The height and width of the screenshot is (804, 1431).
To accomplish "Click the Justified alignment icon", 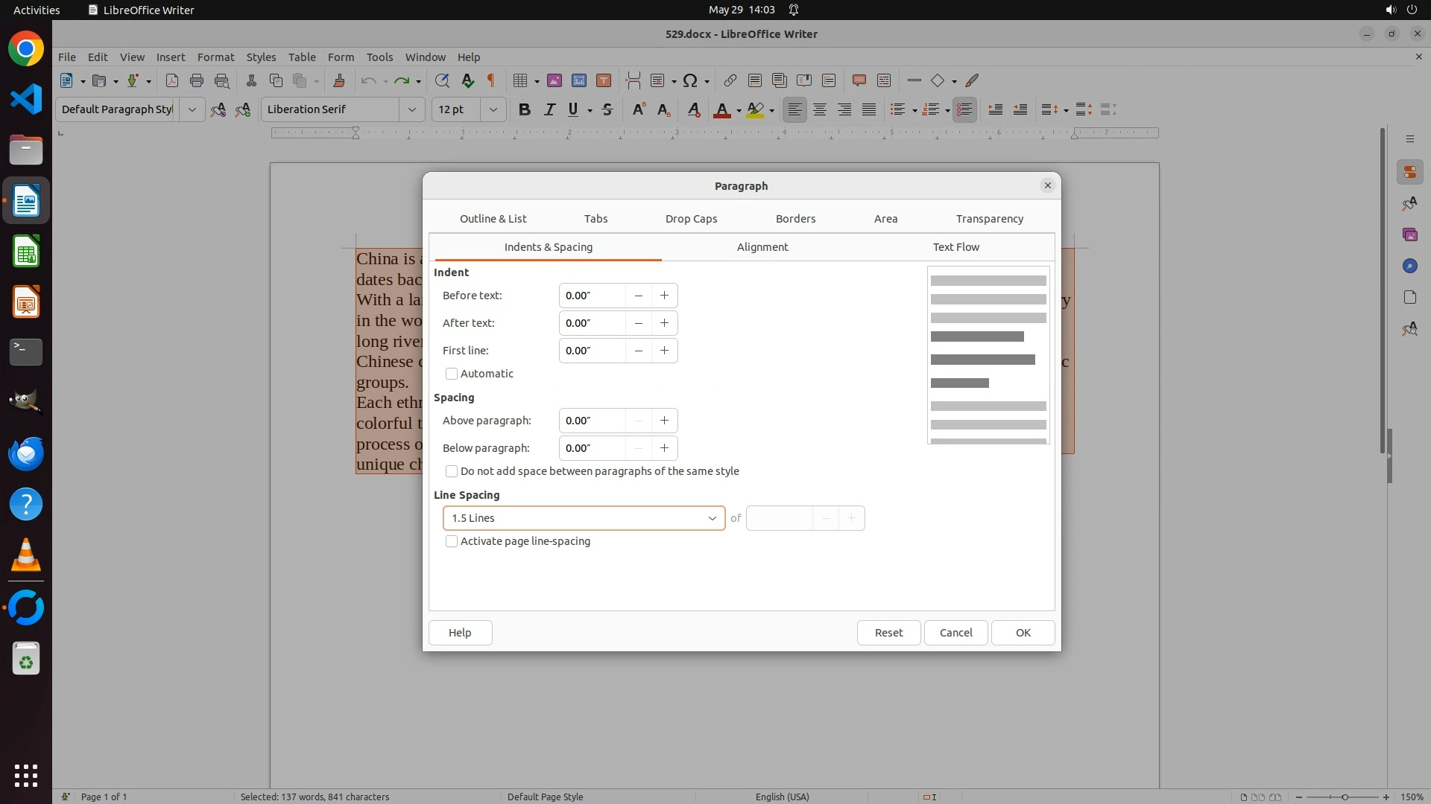I will [868, 109].
